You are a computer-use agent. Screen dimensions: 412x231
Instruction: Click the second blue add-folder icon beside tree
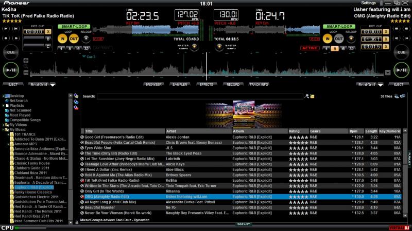pos(76,102)
